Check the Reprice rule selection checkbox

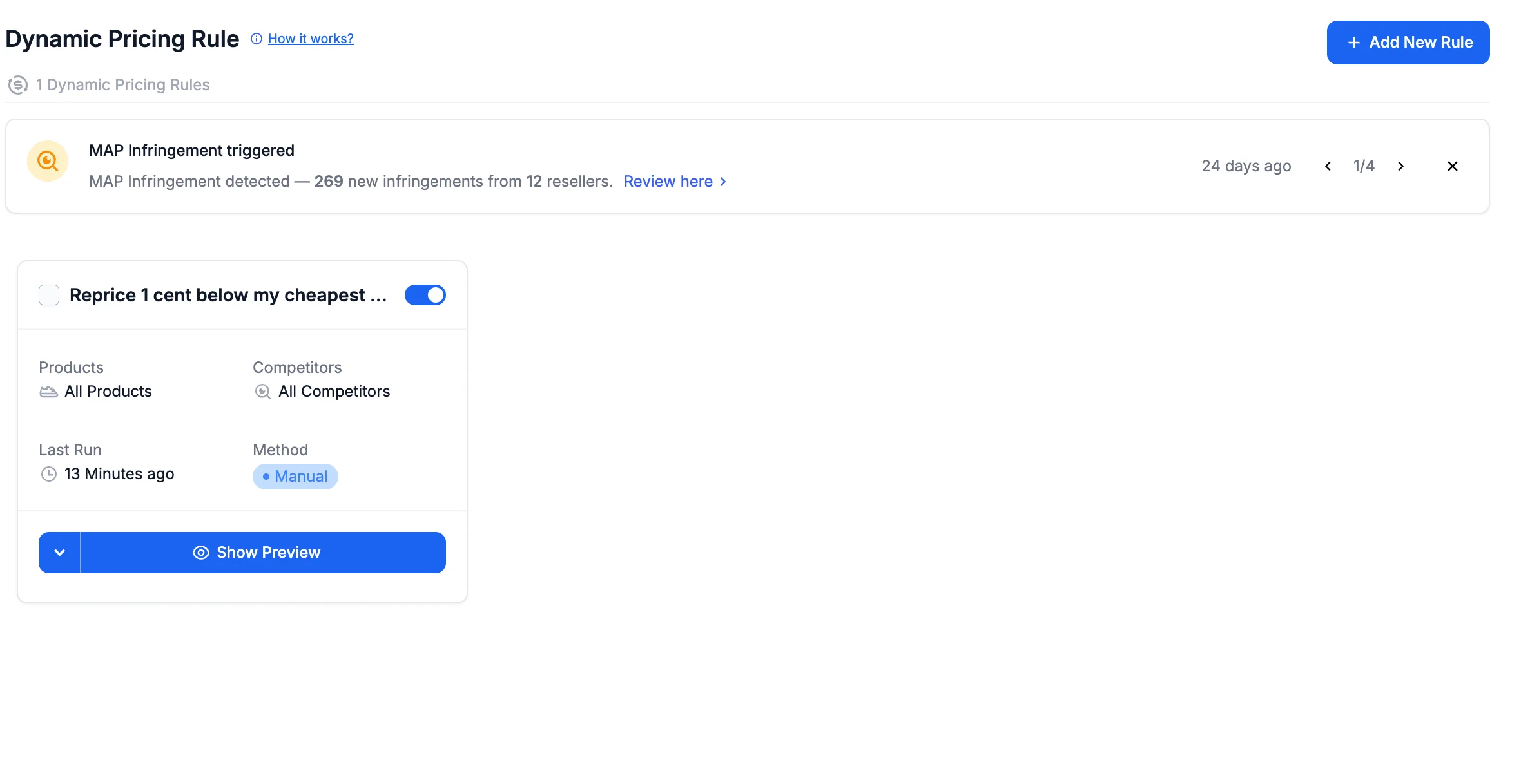[x=49, y=295]
